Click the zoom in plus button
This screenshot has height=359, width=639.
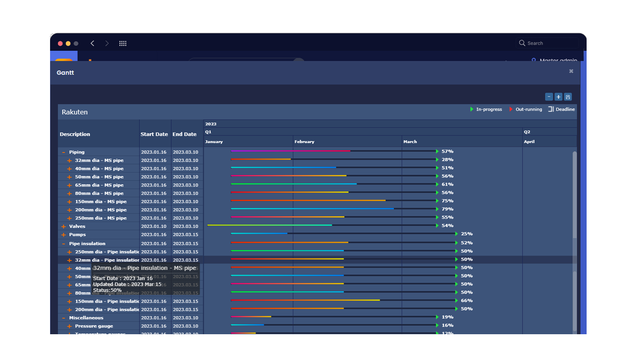(559, 97)
